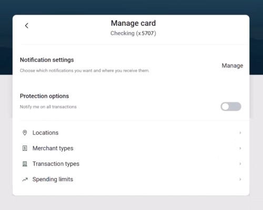
Task: Click the Locations map pin icon
Action: (25, 133)
